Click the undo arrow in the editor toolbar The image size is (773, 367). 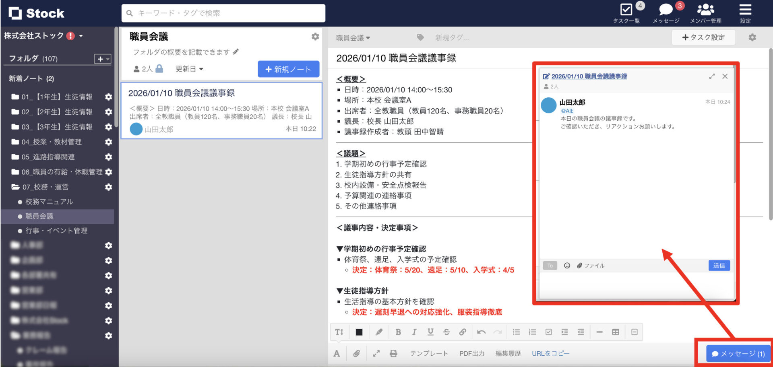(x=482, y=332)
